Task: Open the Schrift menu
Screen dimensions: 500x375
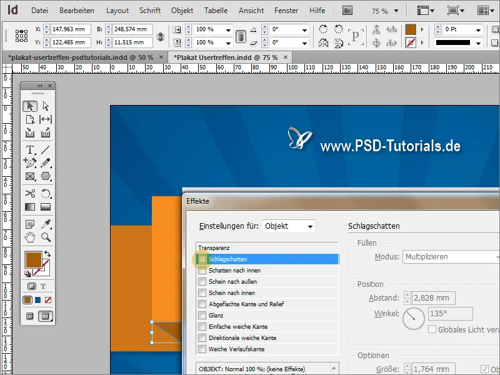Action: click(x=150, y=11)
